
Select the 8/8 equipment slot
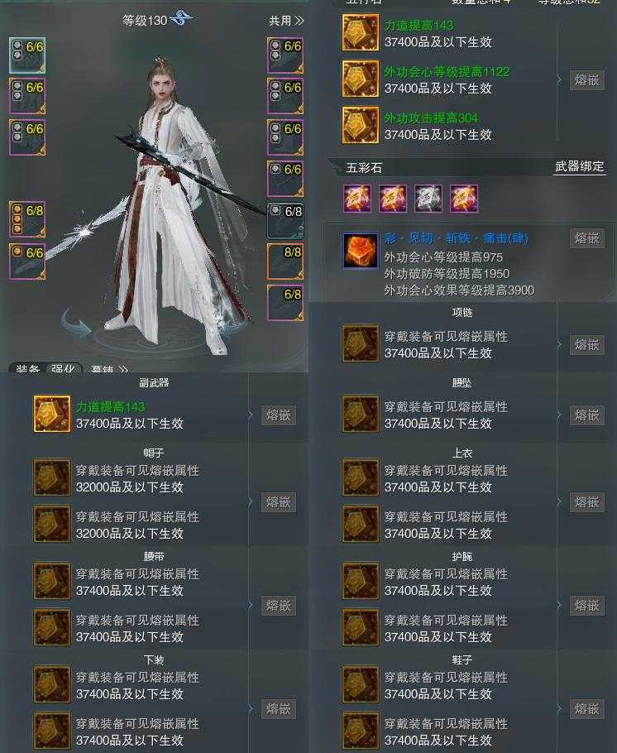(x=285, y=261)
